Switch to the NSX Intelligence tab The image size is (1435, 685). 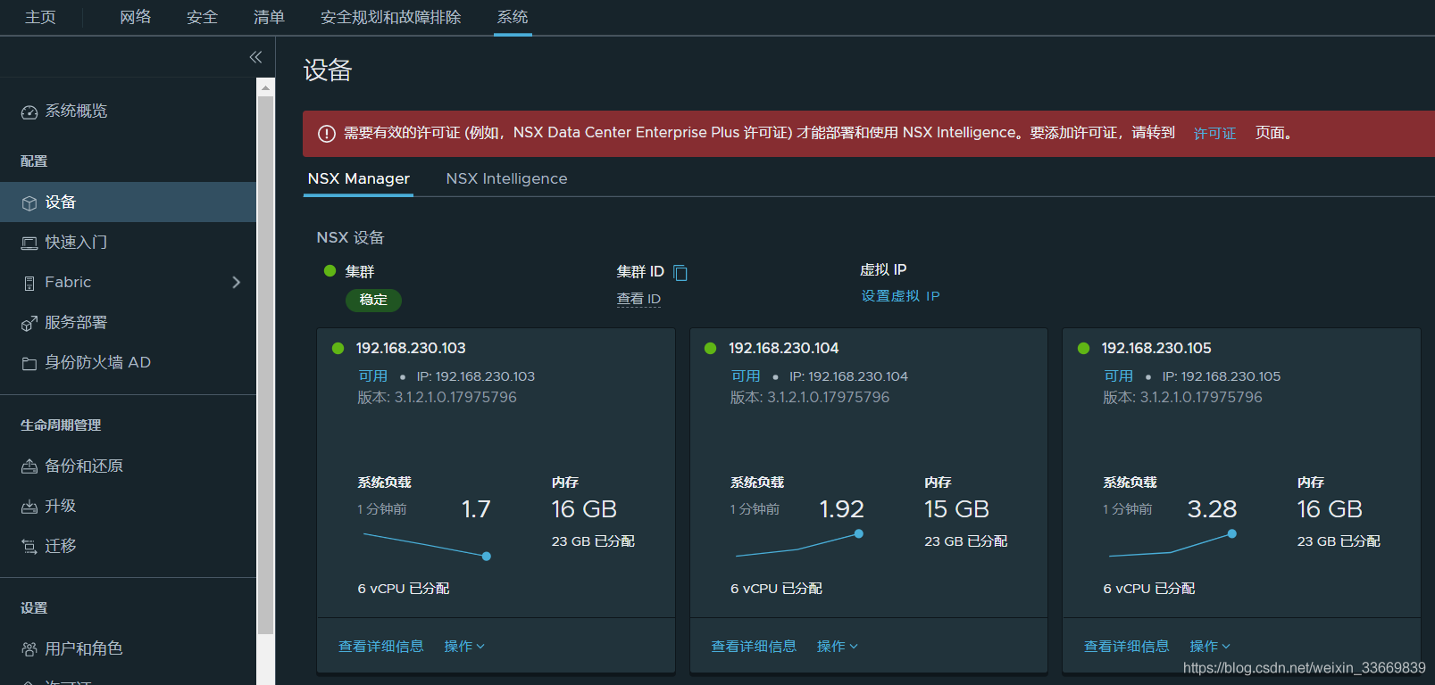pyautogui.click(x=506, y=179)
